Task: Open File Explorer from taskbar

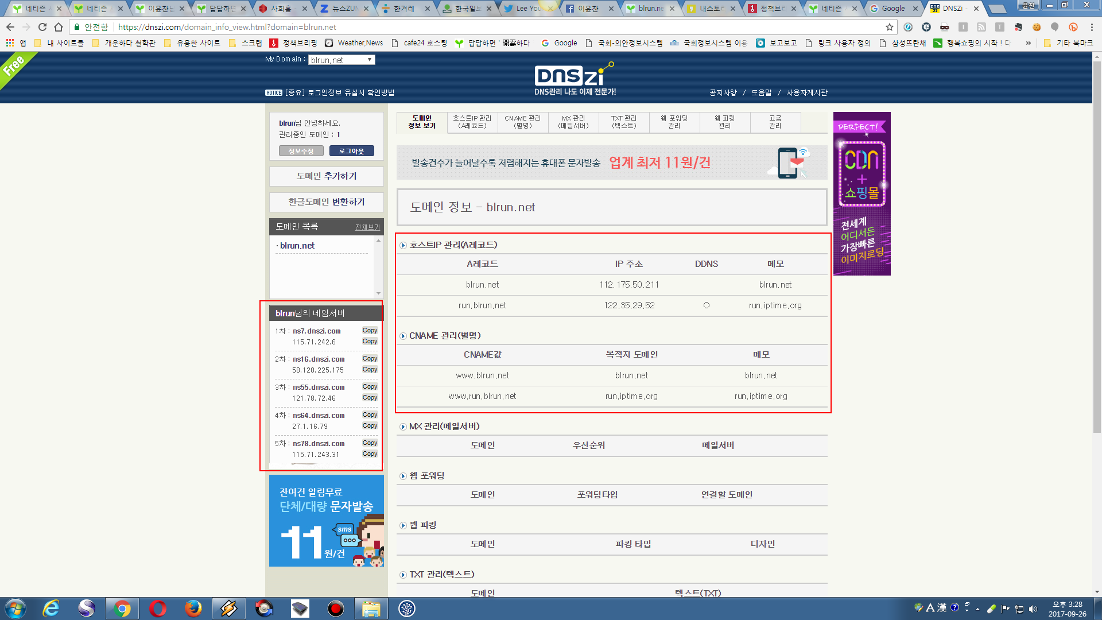Action: tap(371, 609)
